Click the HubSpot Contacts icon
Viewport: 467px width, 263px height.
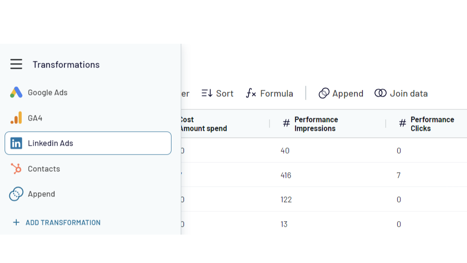click(16, 169)
